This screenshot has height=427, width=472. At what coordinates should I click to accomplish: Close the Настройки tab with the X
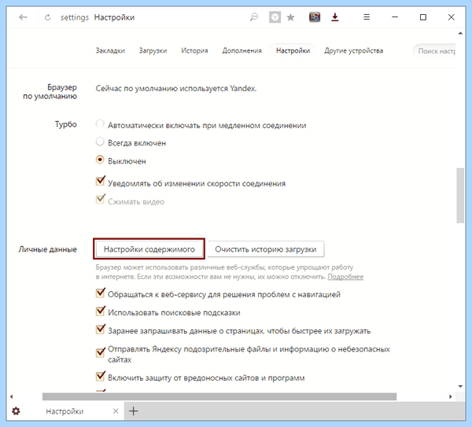116,411
